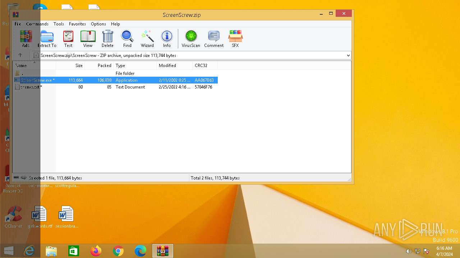Click CRC32 value 57846F76
This screenshot has width=460, height=258.
point(203,87)
